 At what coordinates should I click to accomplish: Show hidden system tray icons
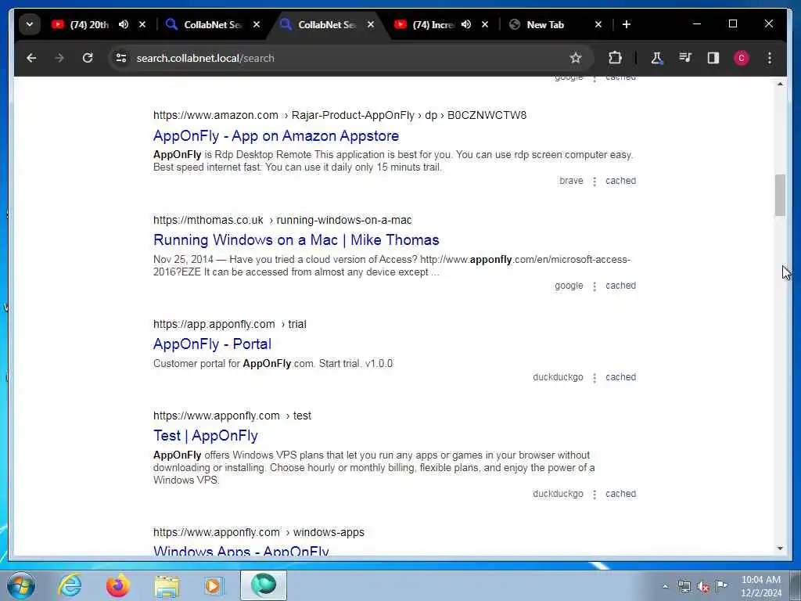tap(665, 586)
